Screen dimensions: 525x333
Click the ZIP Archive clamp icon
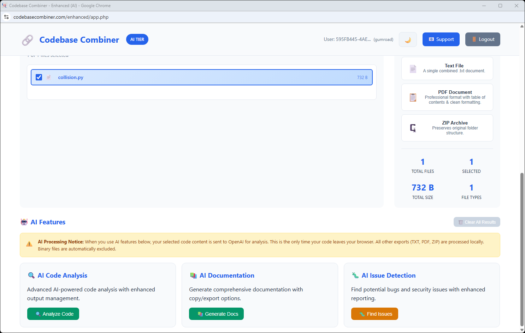413,128
